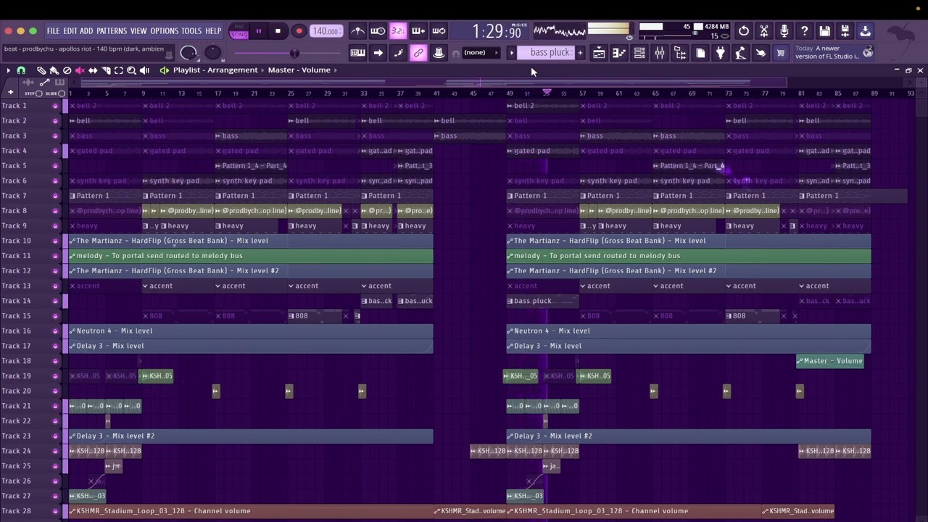This screenshot has width=928, height=522.
Task: Open the playlist options menu arrow
Action: pyautogui.click(x=8, y=70)
